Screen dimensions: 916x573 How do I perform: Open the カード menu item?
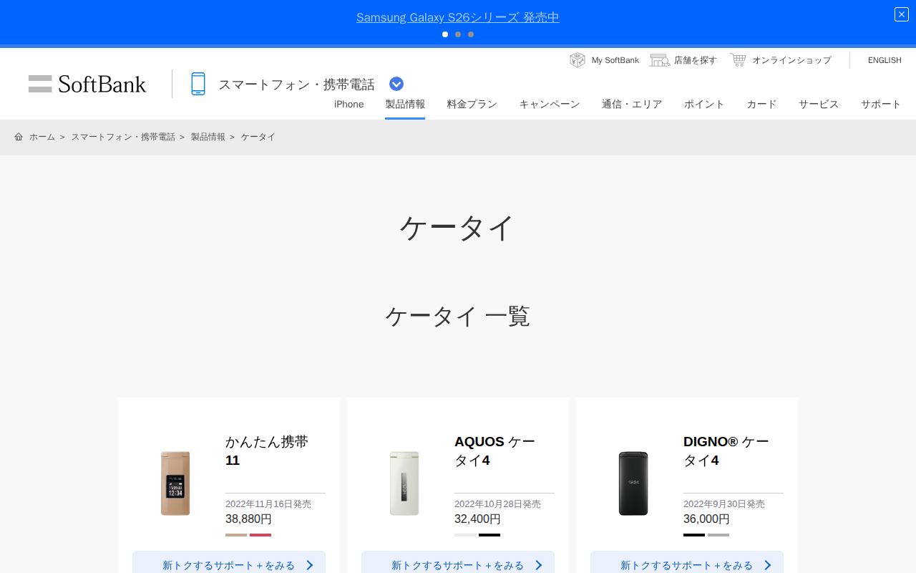(761, 105)
